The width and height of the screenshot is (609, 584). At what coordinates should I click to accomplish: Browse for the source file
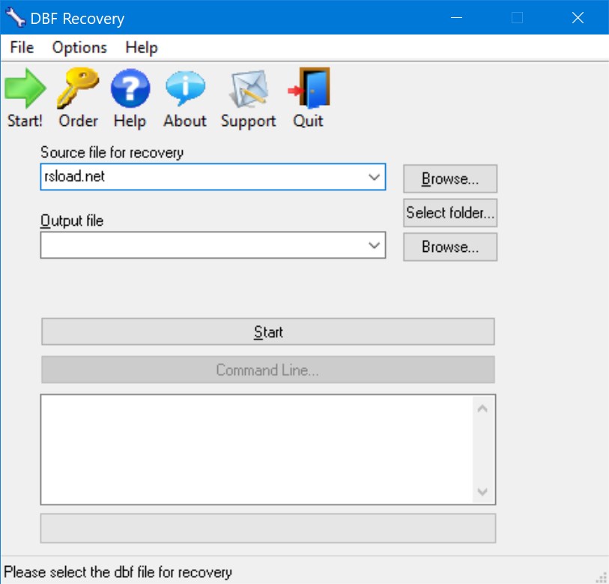click(449, 179)
